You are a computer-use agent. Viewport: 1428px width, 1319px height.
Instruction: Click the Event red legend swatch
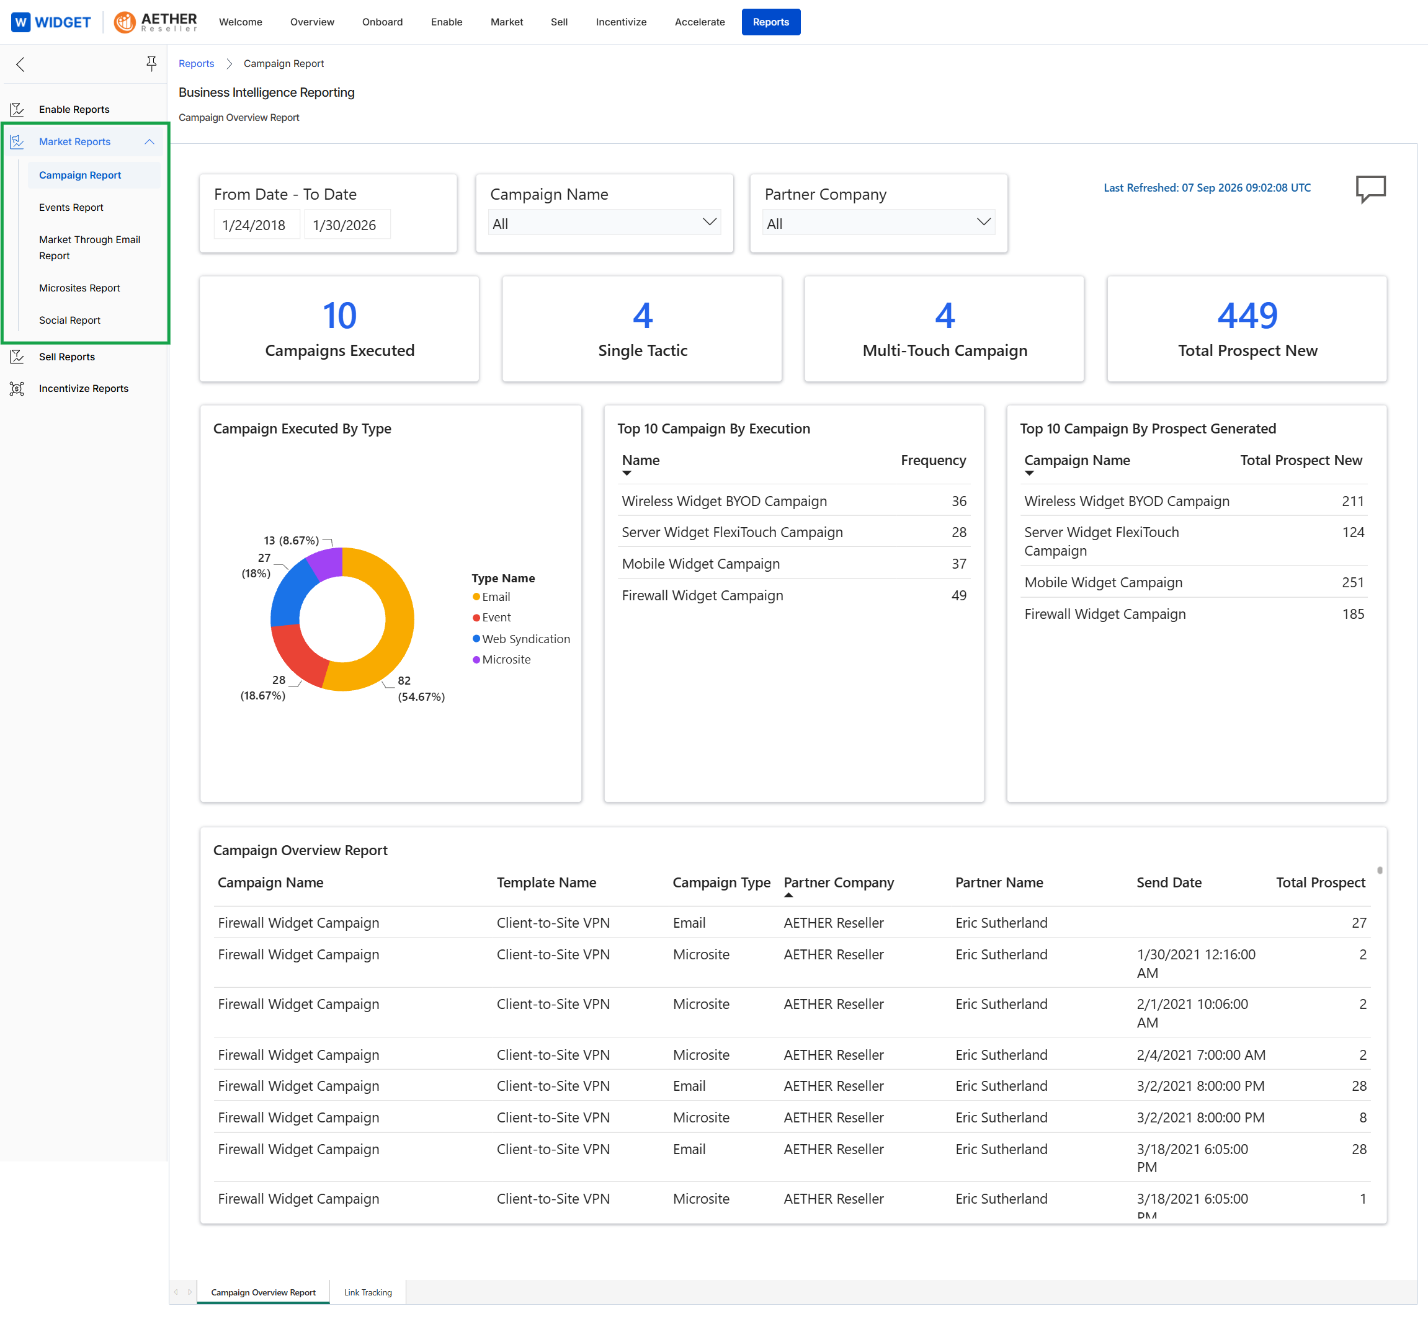coord(476,618)
